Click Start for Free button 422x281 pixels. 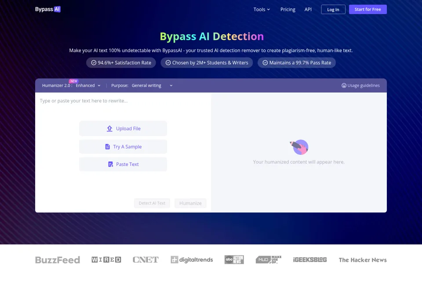[x=367, y=9]
